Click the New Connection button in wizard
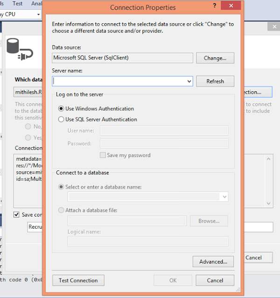The width and height of the screenshot is (280, 298). point(258,92)
